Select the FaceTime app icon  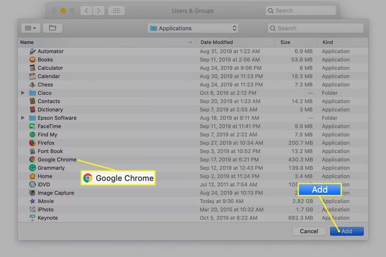click(33, 126)
